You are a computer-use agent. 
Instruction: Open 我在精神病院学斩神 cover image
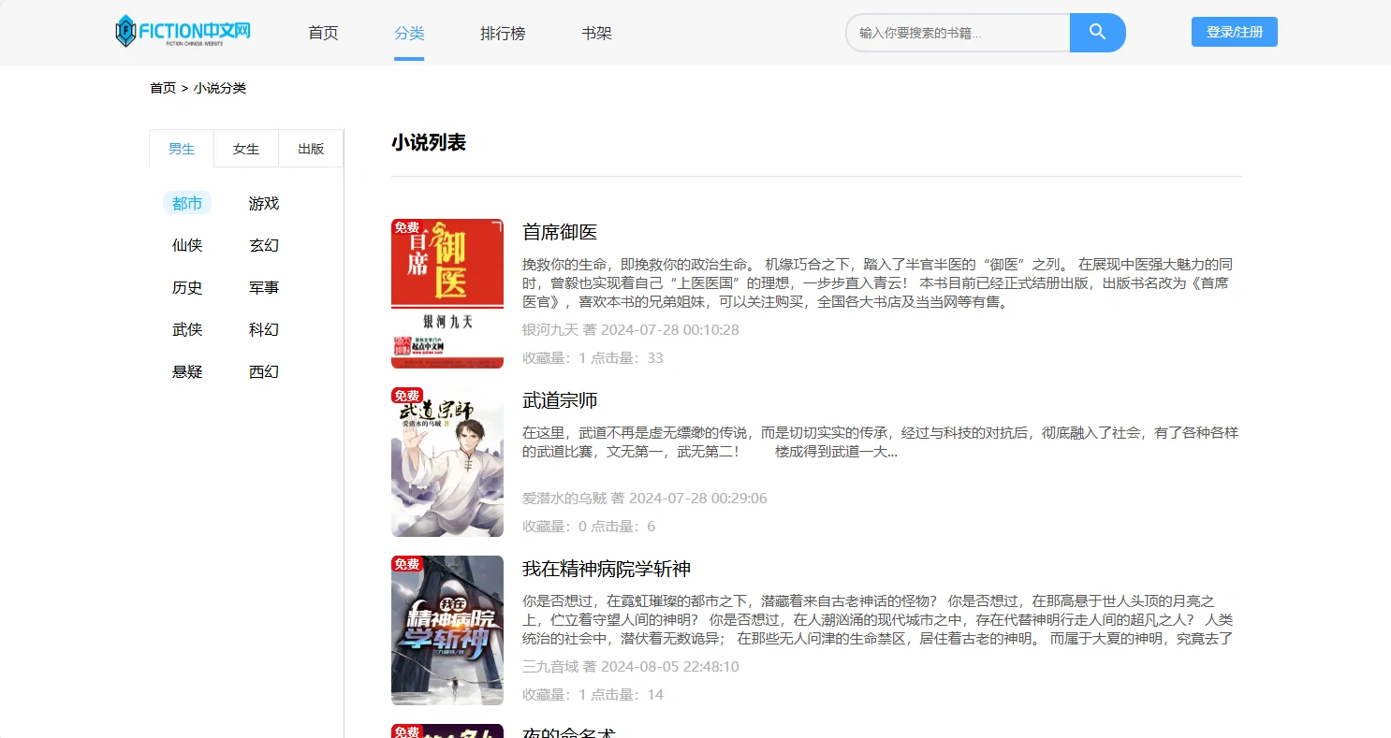click(x=447, y=630)
